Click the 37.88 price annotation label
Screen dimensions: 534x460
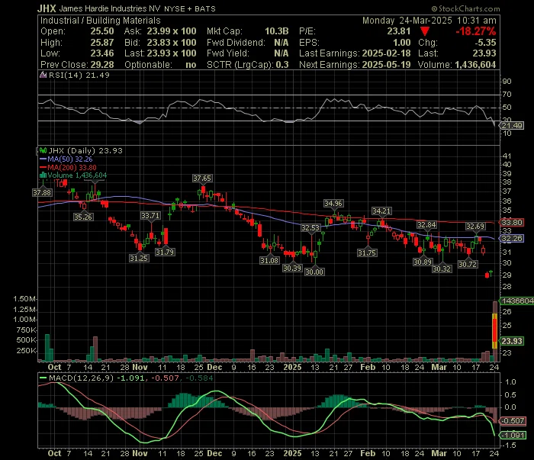[42, 193]
